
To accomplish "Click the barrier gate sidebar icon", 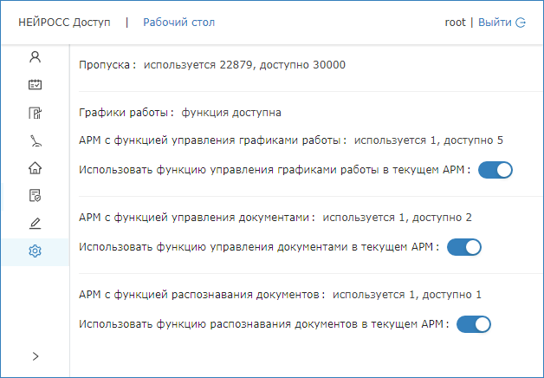I will [x=35, y=140].
